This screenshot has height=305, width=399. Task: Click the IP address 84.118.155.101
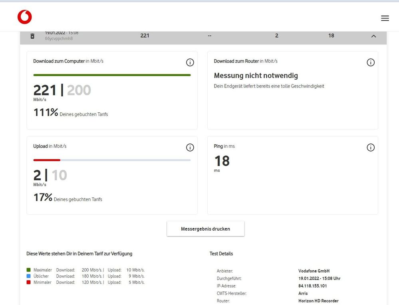[x=312, y=286]
